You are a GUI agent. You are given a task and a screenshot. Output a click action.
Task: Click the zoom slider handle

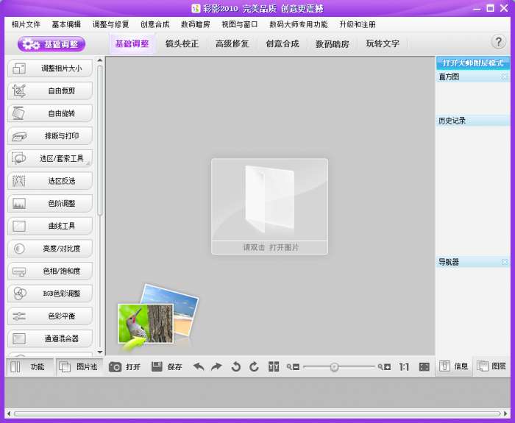pos(334,366)
